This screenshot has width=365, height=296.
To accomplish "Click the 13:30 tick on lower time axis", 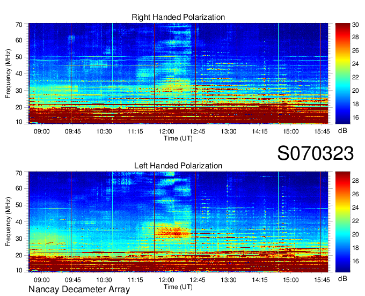I will [229, 280].
